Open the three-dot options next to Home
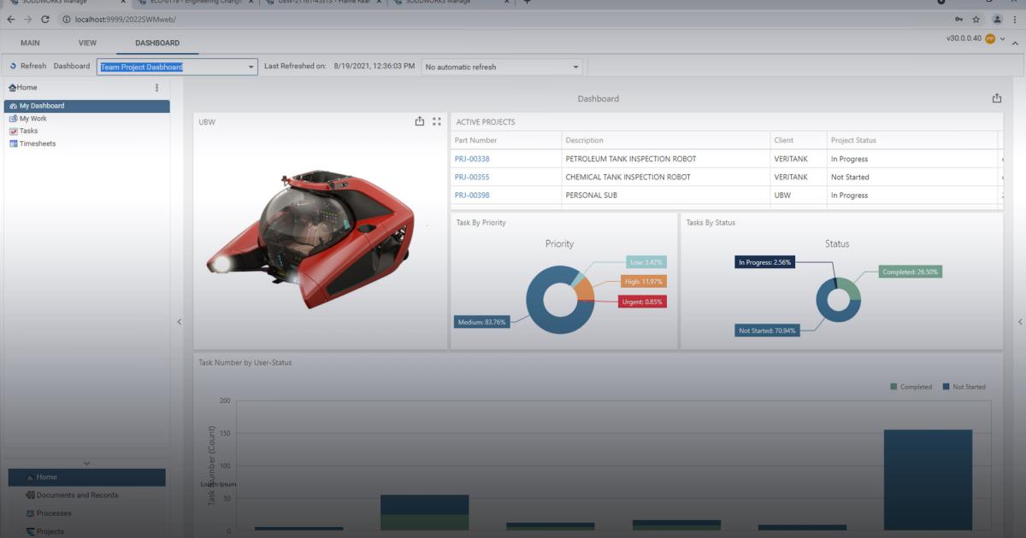The height and width of the screenshot is (538, 1026). [x=156, y=88]
